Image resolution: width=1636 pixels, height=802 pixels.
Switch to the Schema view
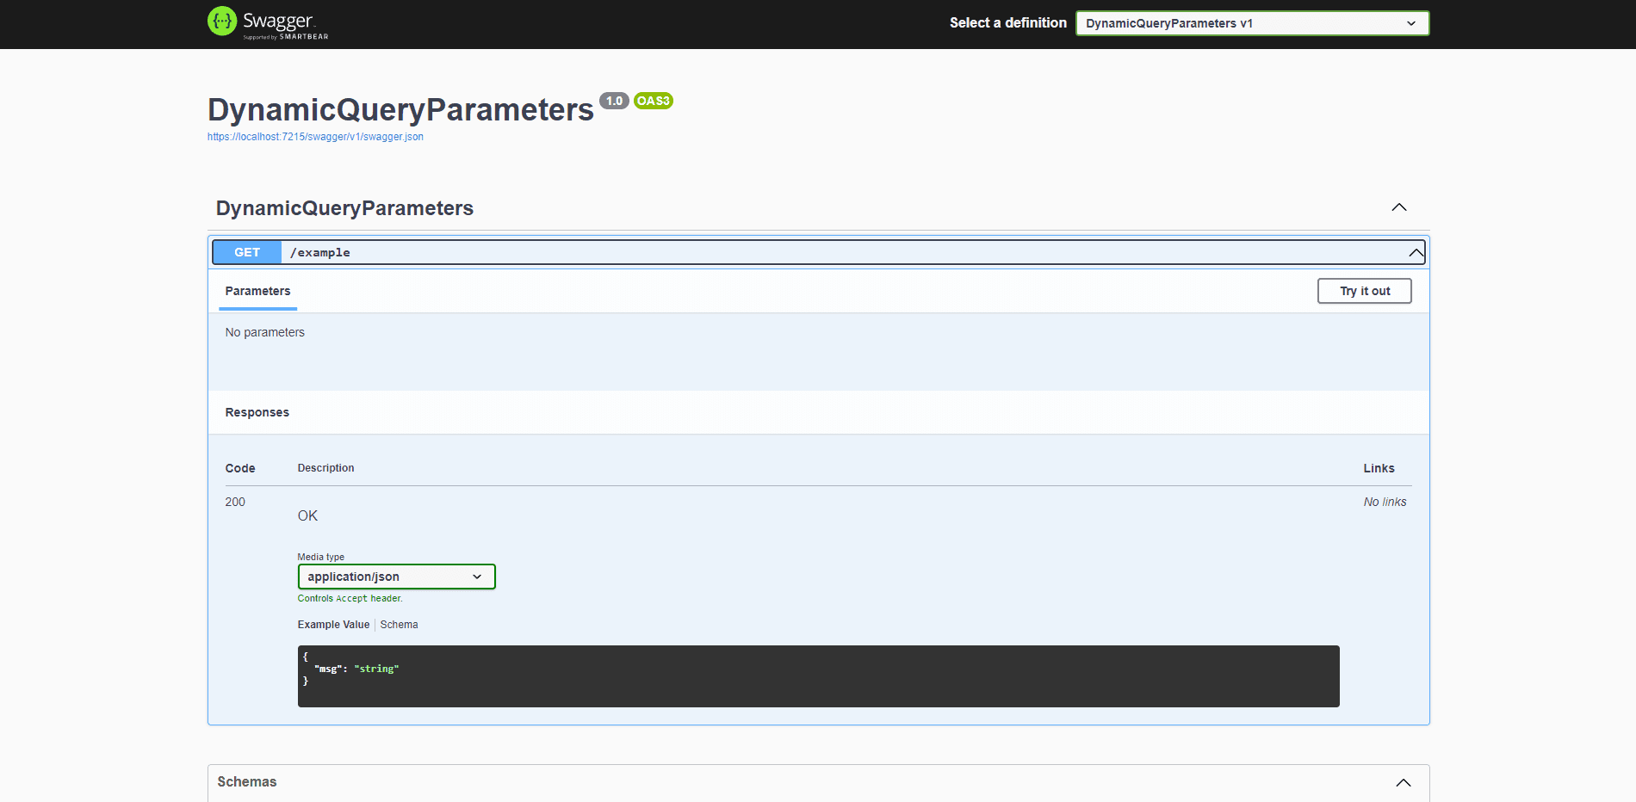tap(399, 624)
